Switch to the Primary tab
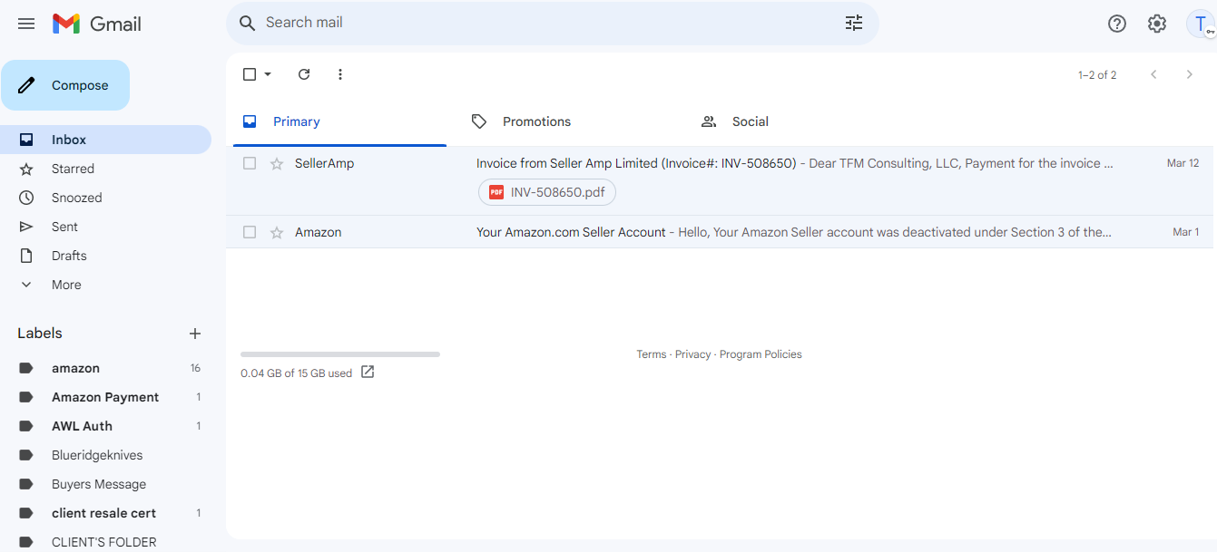This screenshot has width=1217, height=552. click(339, 121)
